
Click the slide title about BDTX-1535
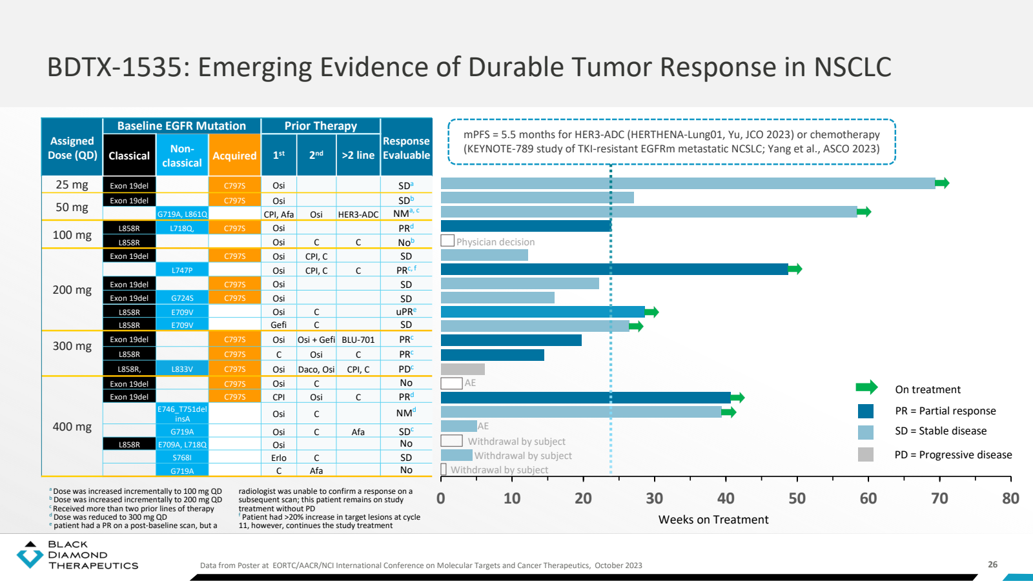469,67
